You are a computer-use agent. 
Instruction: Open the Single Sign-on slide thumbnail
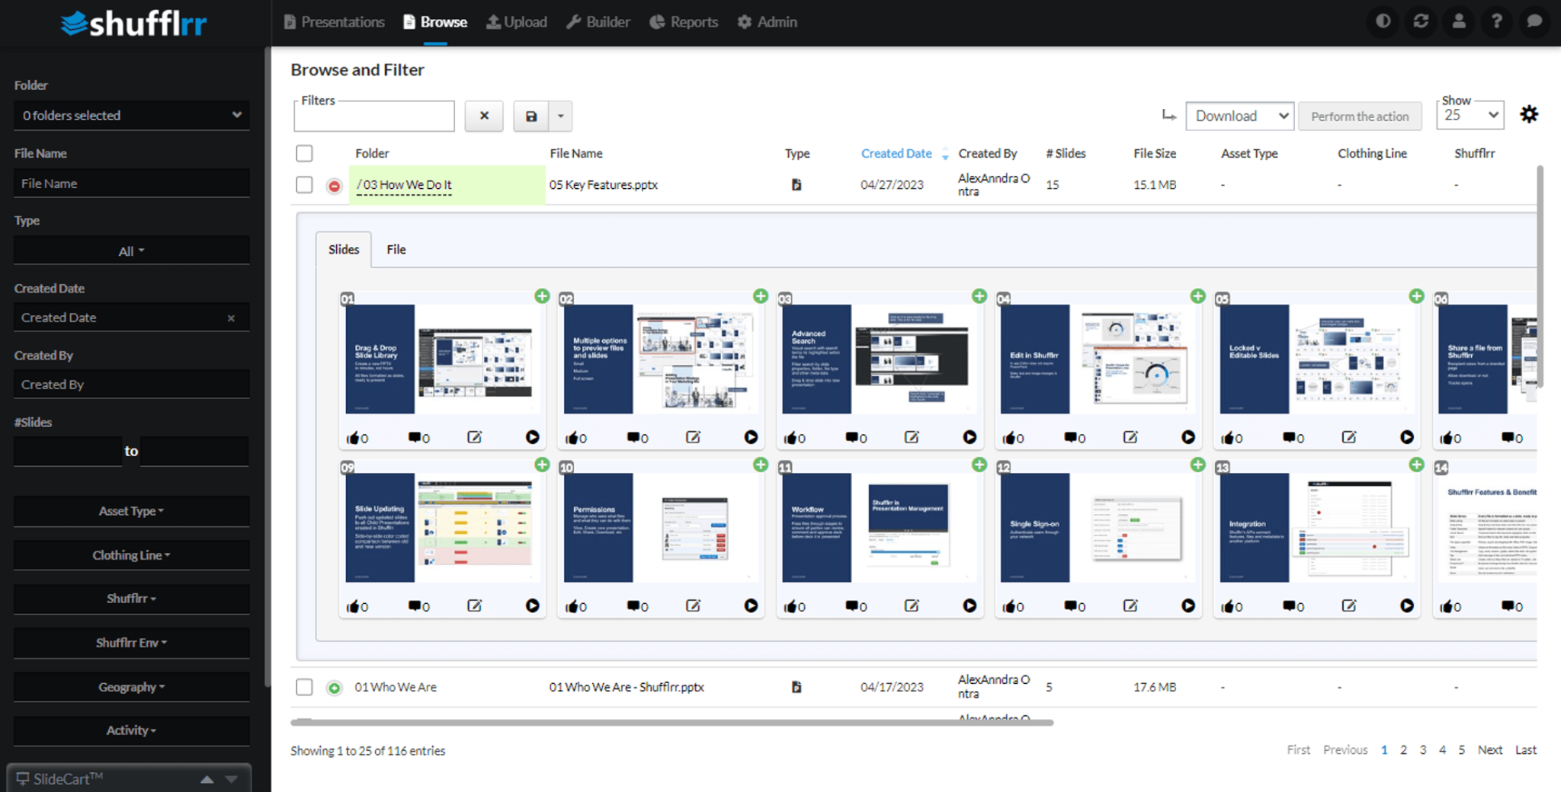[1098, 525]
